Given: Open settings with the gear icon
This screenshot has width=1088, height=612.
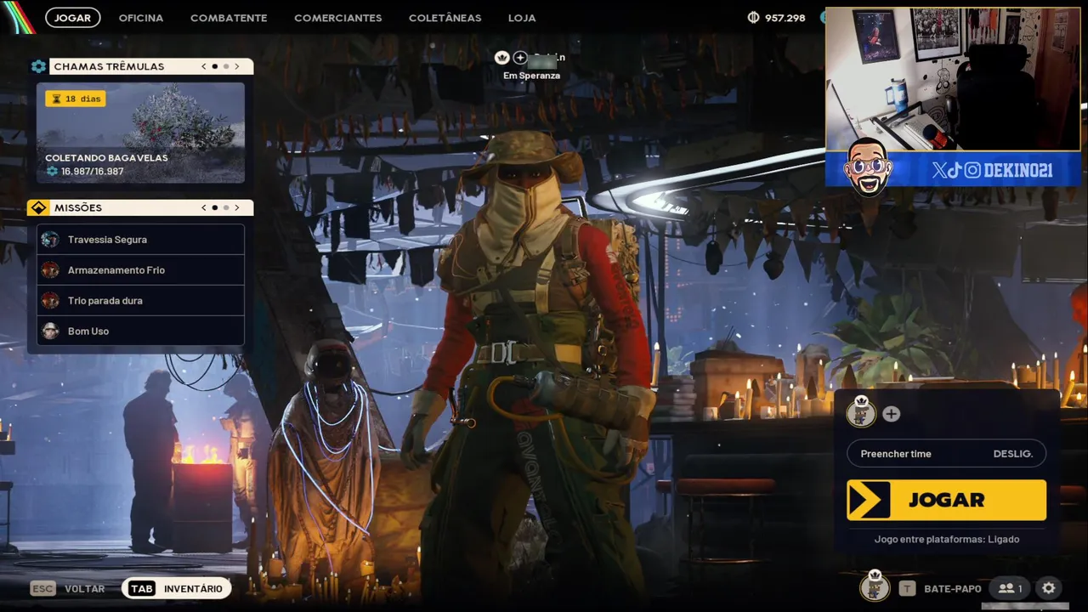Looking at the screenshot, I should tap(1049, 588).
